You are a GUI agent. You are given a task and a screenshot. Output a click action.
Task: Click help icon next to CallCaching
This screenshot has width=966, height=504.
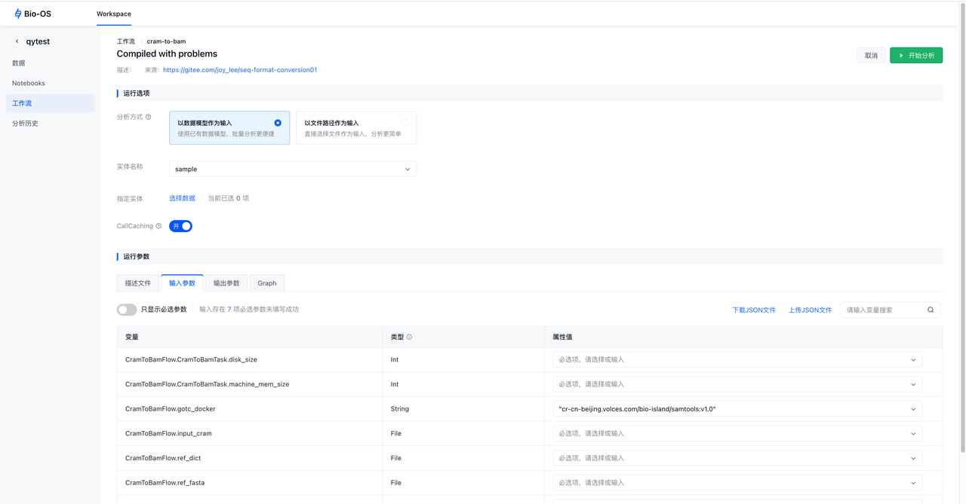point(158,226)
